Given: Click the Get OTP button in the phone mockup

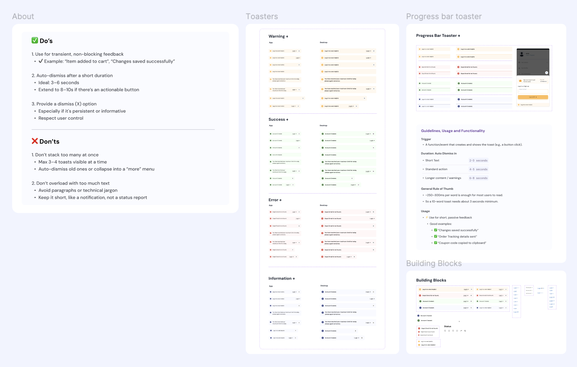Looking at the screenshot, I should coord(533,97).
